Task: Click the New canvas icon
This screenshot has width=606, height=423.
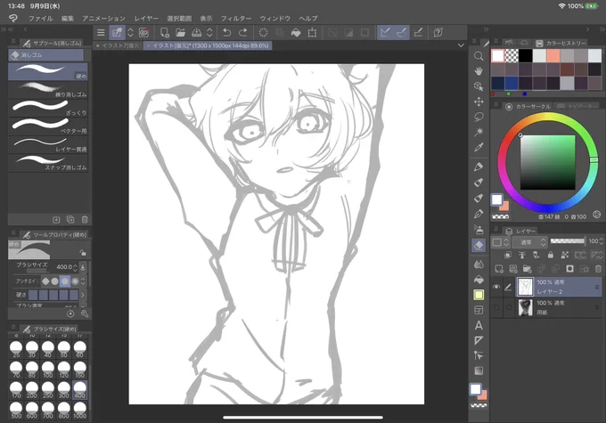Action: pos(165,32)
